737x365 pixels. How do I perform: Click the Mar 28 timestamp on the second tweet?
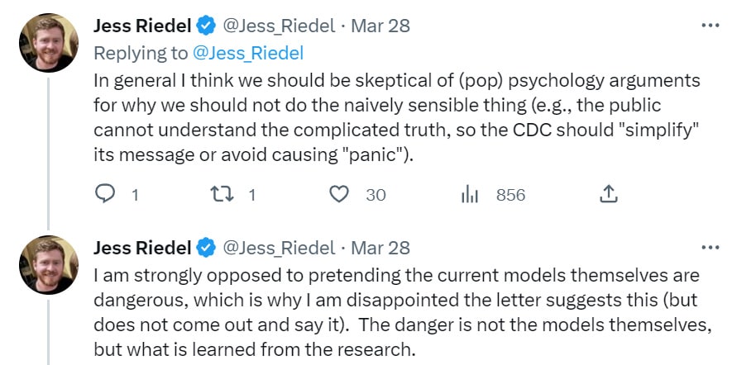pyautogui.click(x=380, y=248)
